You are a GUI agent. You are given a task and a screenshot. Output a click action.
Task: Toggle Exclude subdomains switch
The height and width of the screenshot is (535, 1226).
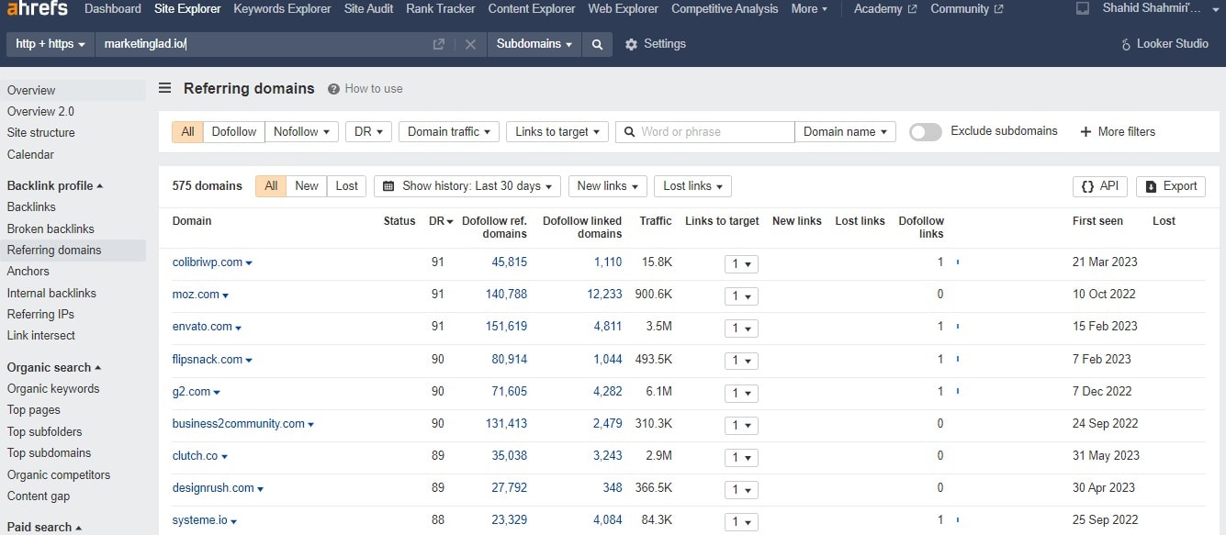pos(926,132)
